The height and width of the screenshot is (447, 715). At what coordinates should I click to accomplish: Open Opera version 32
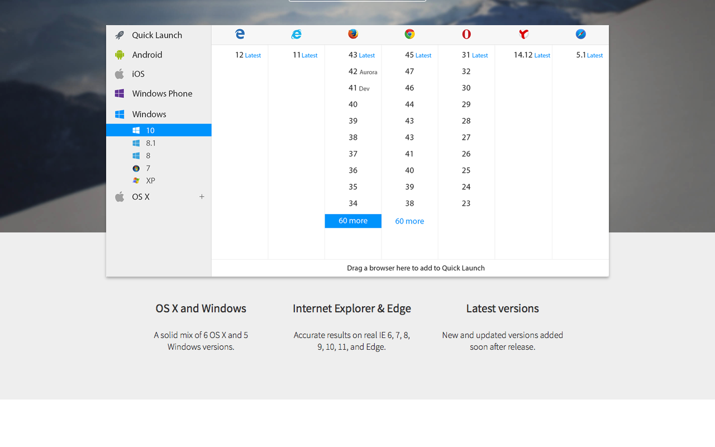[466, 72]
